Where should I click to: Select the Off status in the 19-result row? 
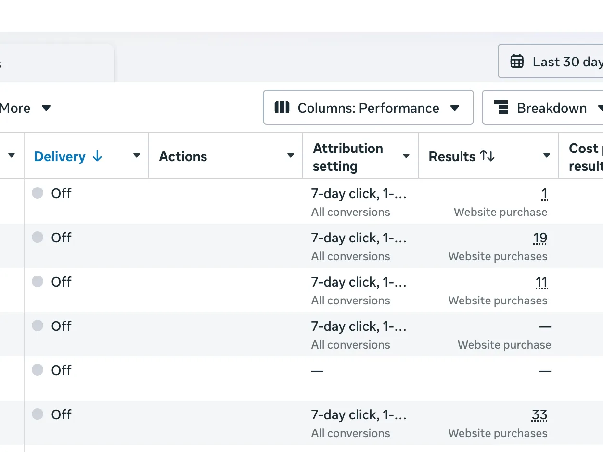61,238
